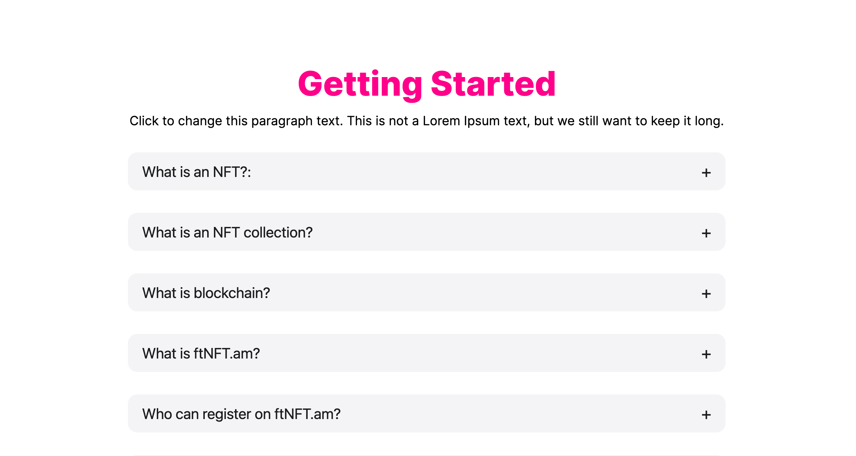Open 'What is blockchain?' via its plus icon
The height and width of the screenshot is (456, 856).
click(x=706, y=293)
